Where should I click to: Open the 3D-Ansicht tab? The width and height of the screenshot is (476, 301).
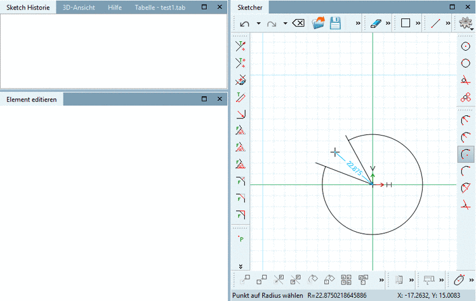click(79, 8)
